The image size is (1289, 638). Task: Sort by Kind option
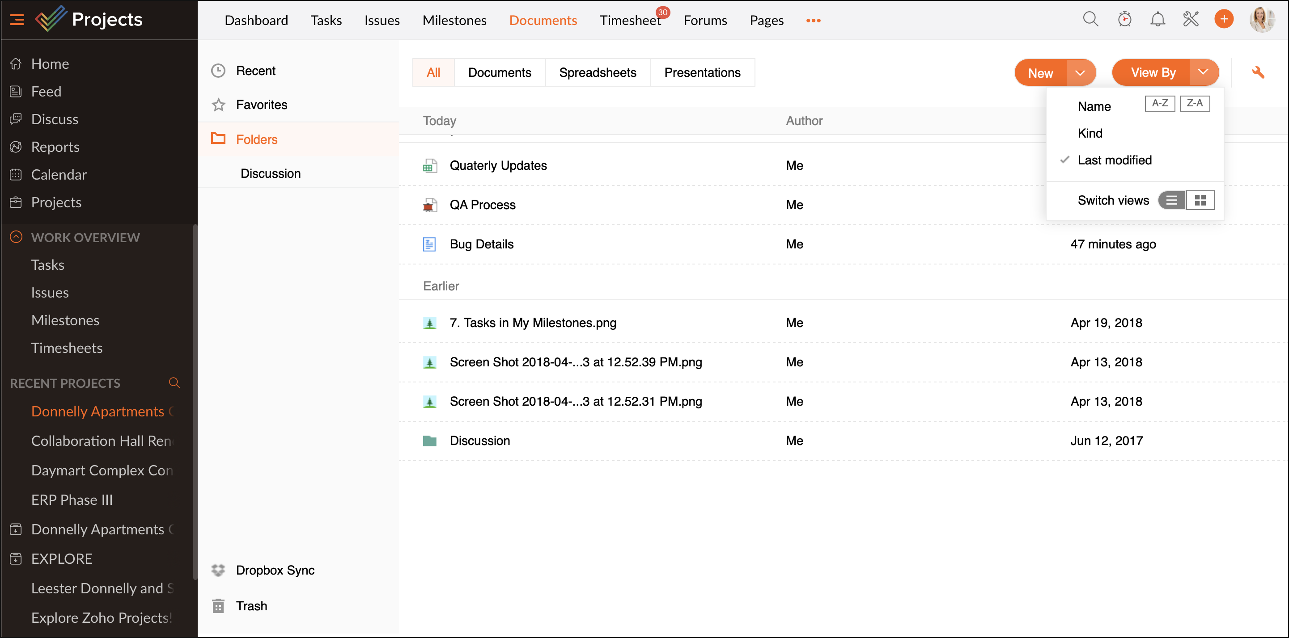[x=1090, y=133]
